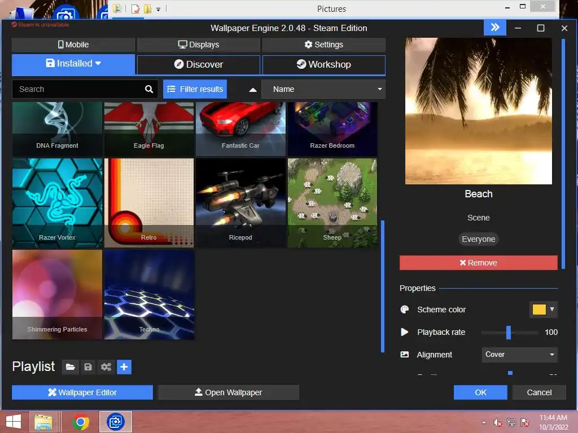Click the Steam is unavailable warning

click(40, 25)
